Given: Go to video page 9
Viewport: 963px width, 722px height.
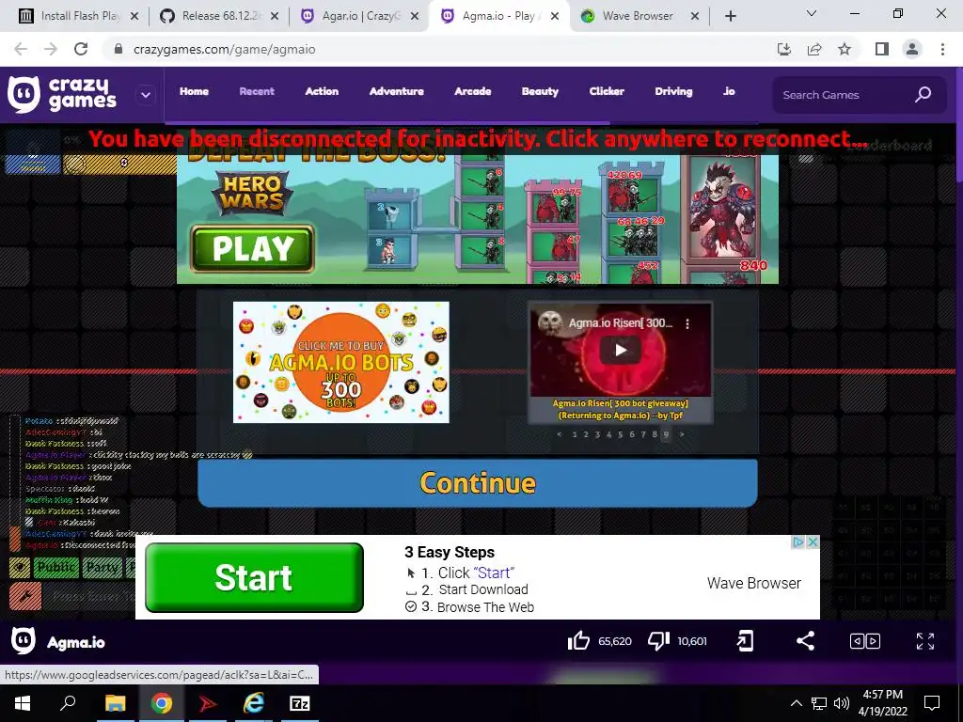Looking at the screenshot, I should tap(666, 434).
